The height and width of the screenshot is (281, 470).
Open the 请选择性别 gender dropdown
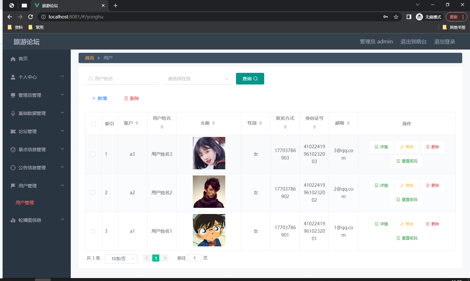point(197,78)
